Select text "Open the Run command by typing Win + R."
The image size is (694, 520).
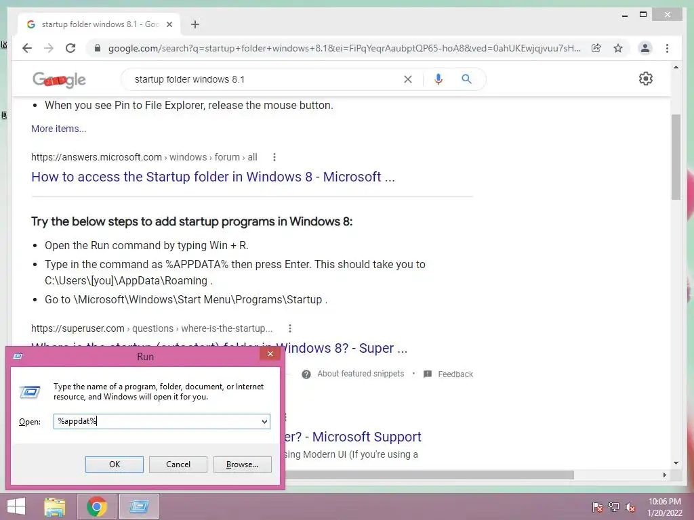coord(146,245)
